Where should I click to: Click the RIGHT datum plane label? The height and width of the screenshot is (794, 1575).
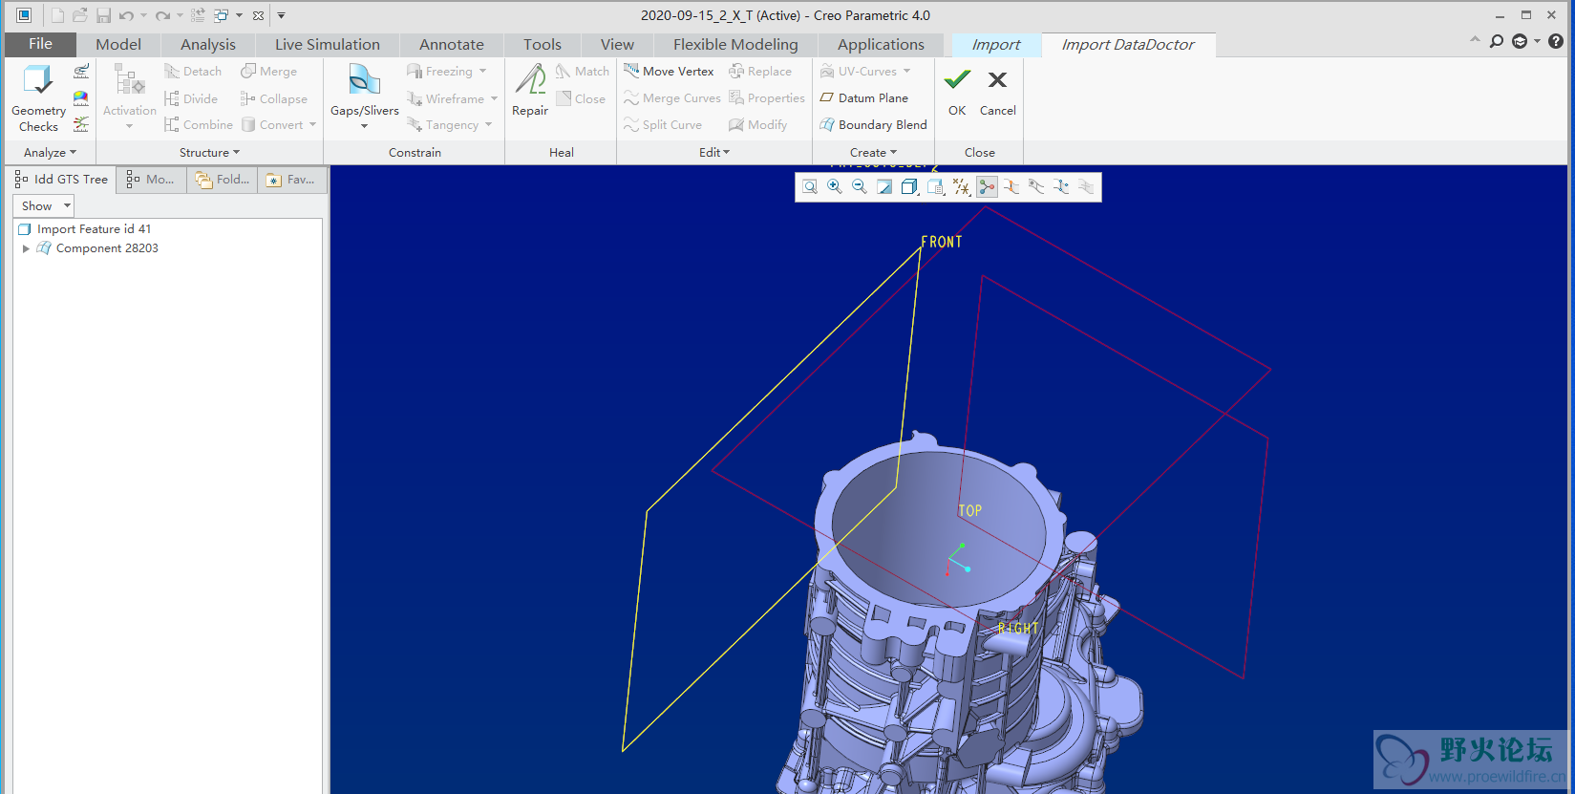[x=1018, y=629]
